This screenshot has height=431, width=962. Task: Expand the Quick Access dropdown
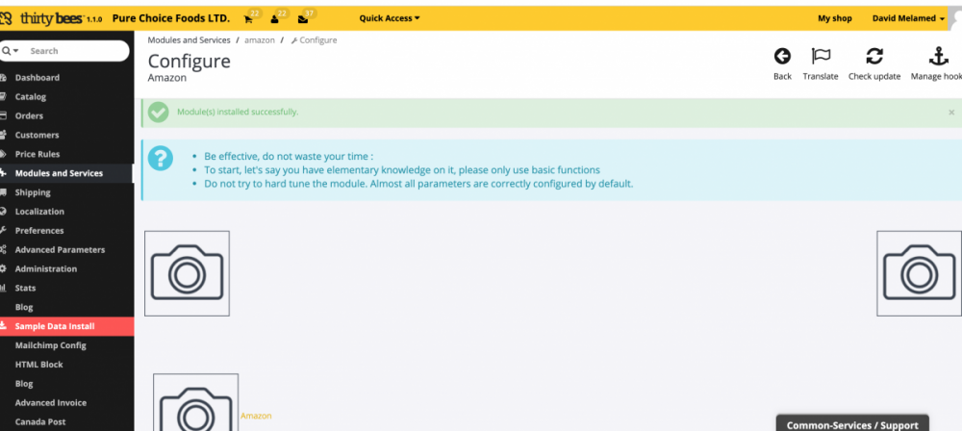(389, 18)
